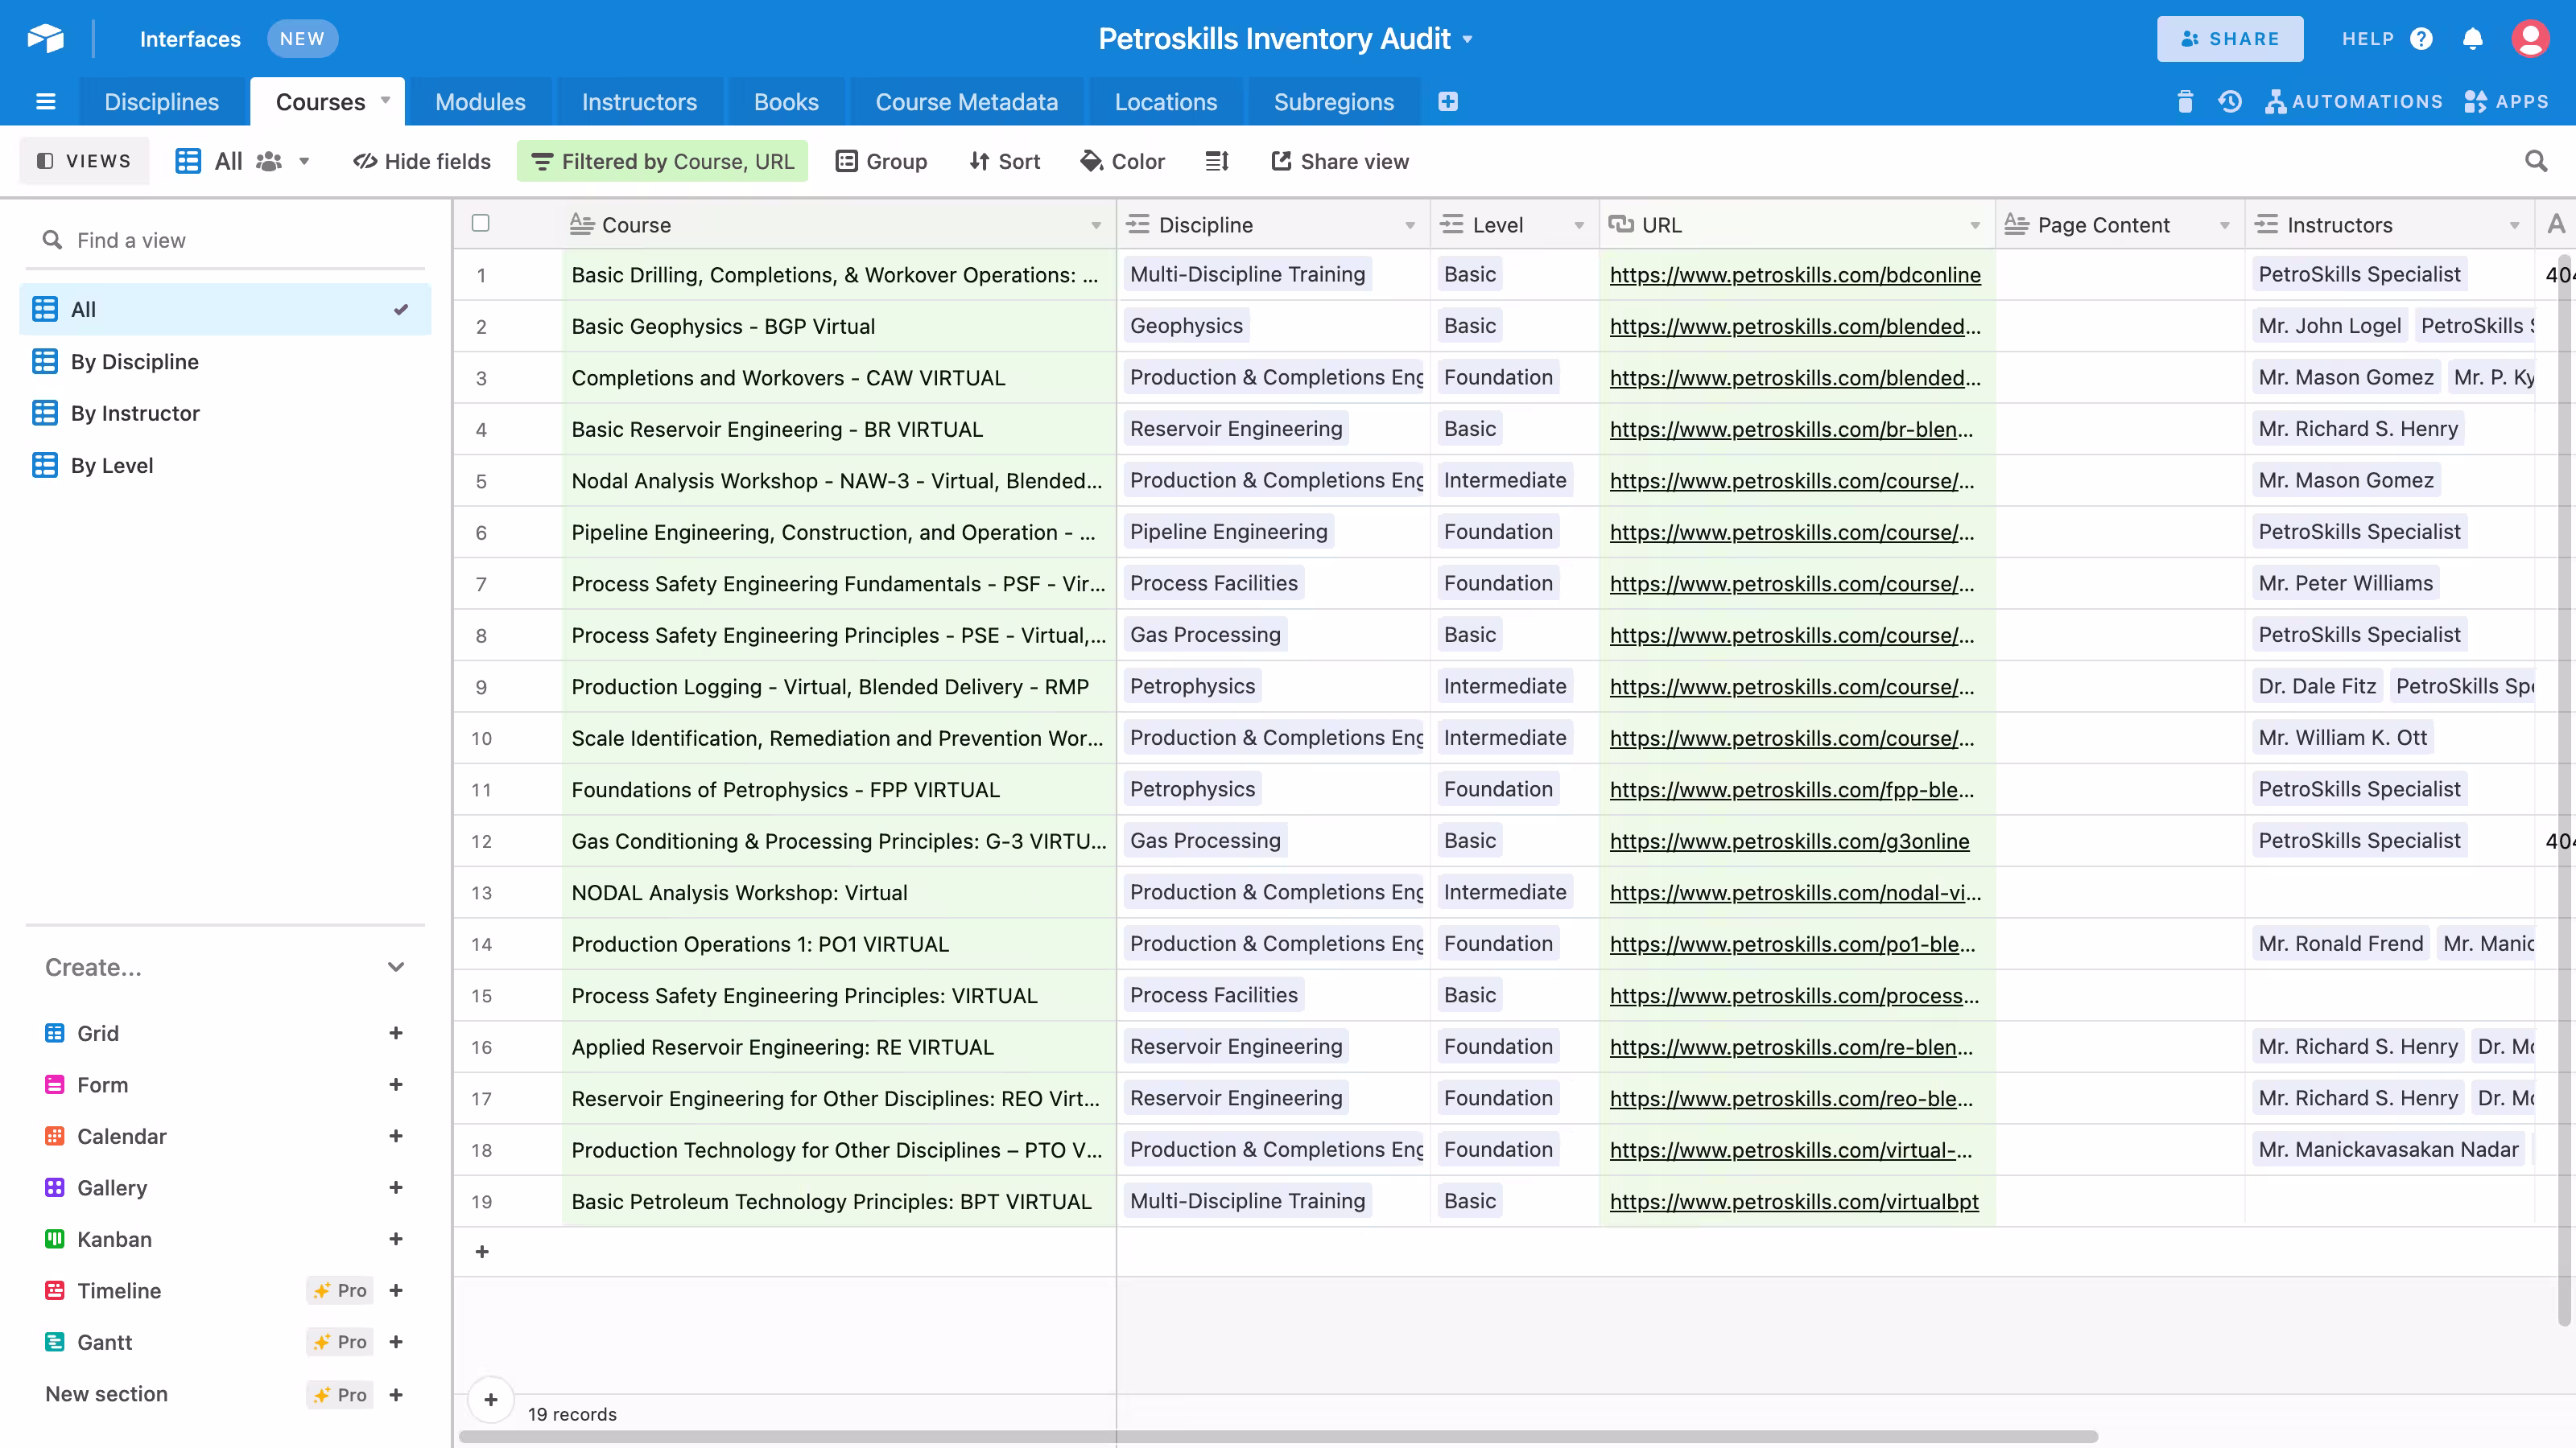Click the notifications bell icon
The image size is (2576, 1448).
[2472, 39]
